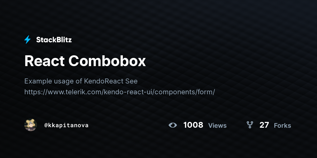This screenshot has width=317, height=158.
Task: Click the word "React" in the heading
Action: point(44,61)
